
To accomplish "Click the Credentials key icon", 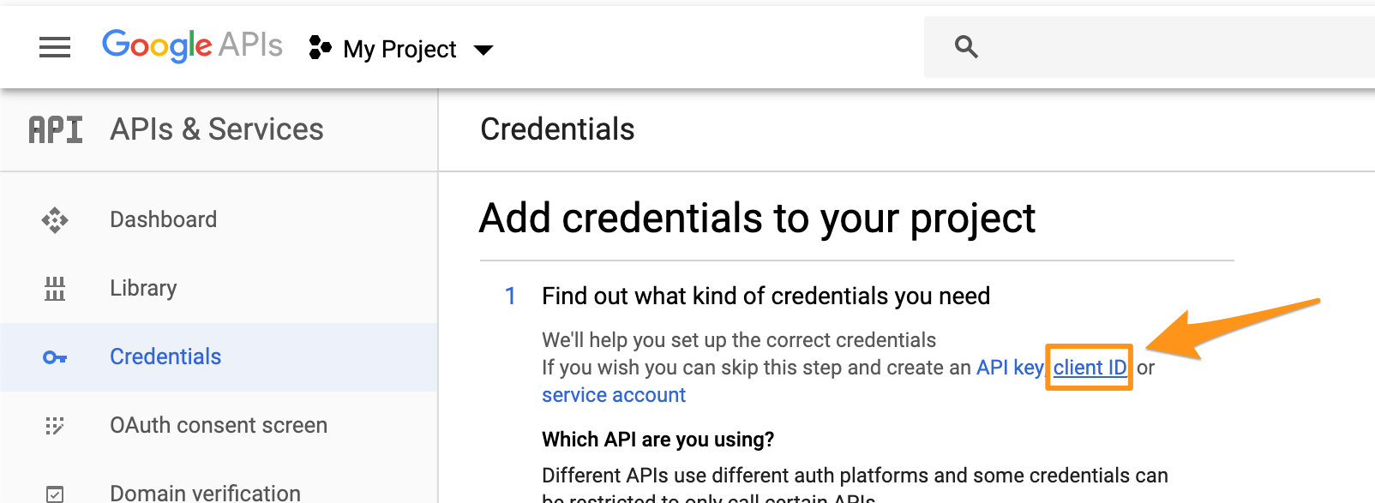I will point(55,357).
